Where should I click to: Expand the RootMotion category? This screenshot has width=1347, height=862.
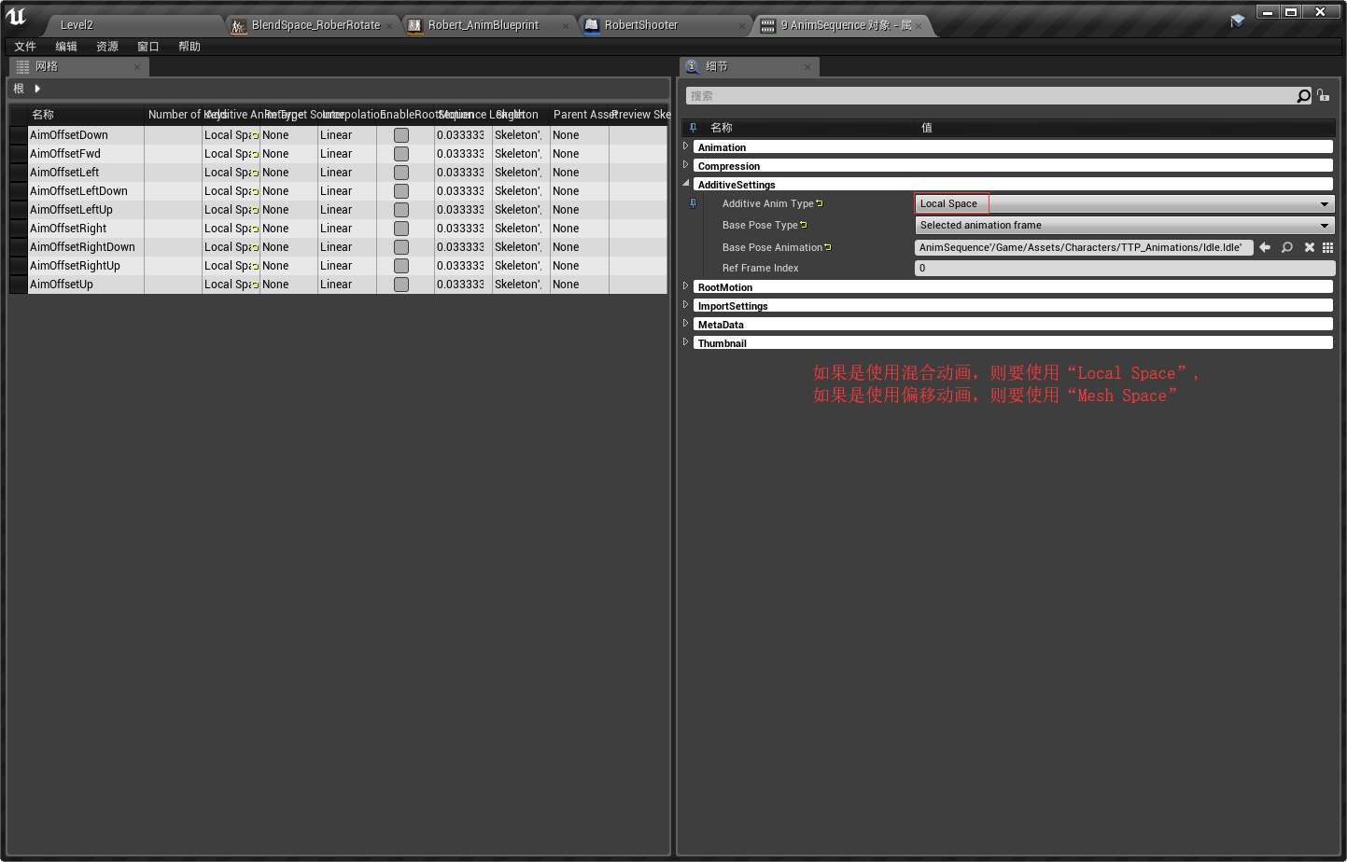click(x=686, y=286)
